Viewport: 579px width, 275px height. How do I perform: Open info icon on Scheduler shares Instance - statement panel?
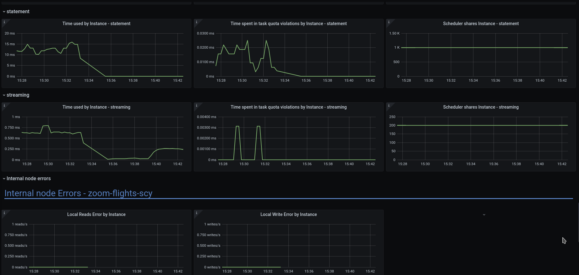tap(389, 22)
